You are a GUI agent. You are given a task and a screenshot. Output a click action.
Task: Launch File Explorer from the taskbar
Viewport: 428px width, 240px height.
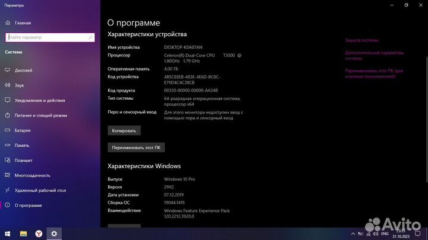pyautogui.click(x=23, y=233)
